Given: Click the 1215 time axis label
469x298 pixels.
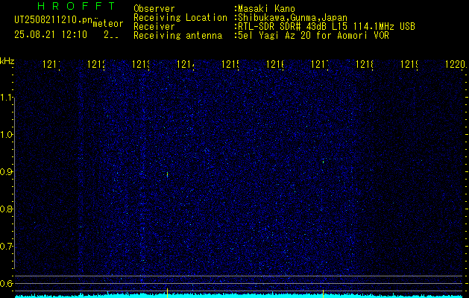Looking at the screenshot, I should coord(230,64).
